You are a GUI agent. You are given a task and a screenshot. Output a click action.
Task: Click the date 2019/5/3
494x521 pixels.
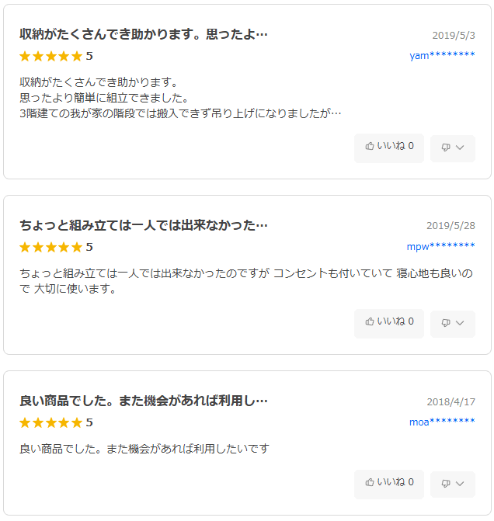point(454,36)
